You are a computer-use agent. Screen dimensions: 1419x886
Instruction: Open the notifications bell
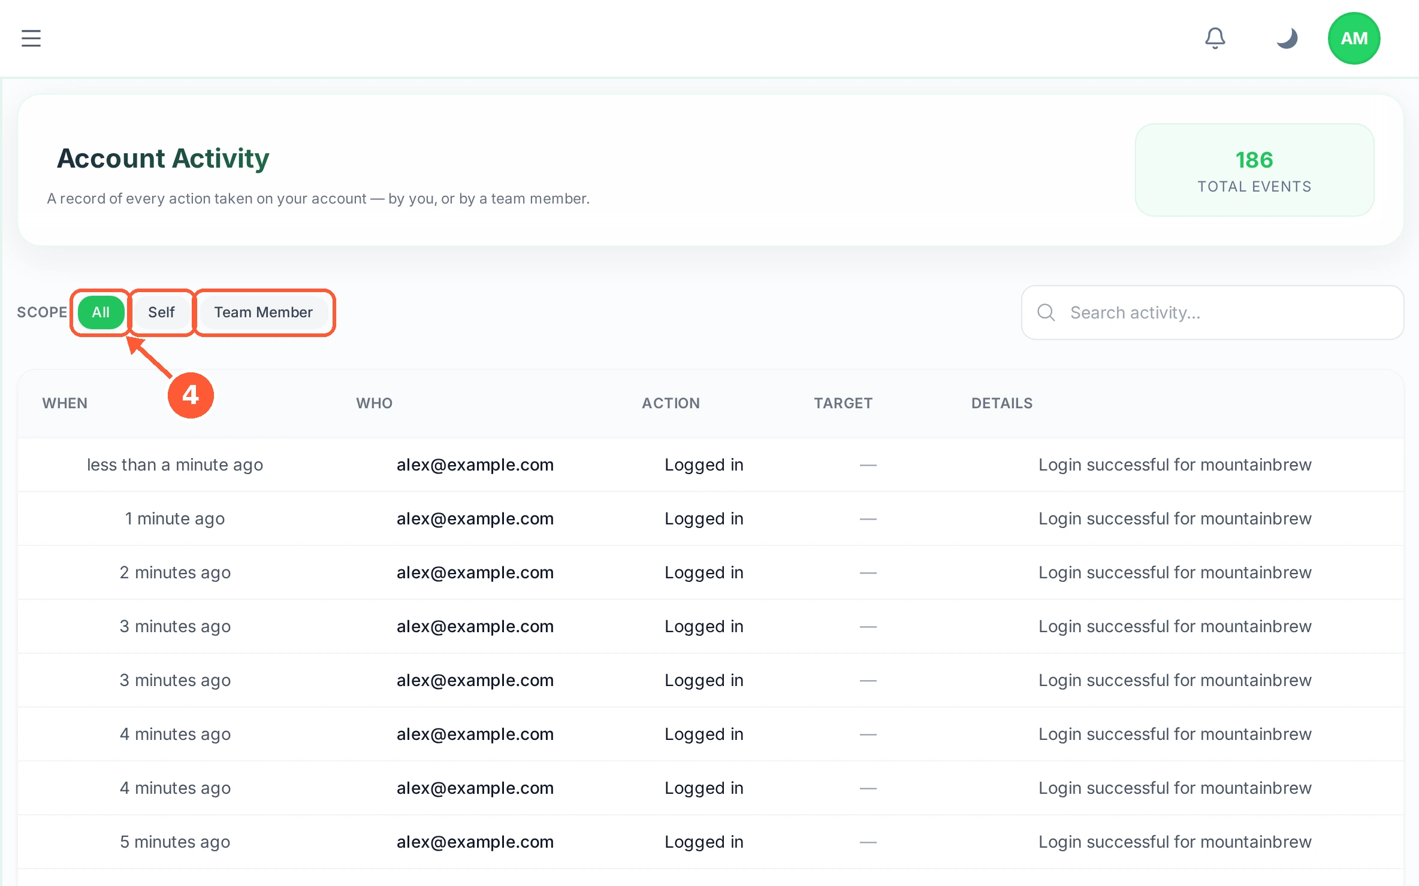click(1215, 38)
